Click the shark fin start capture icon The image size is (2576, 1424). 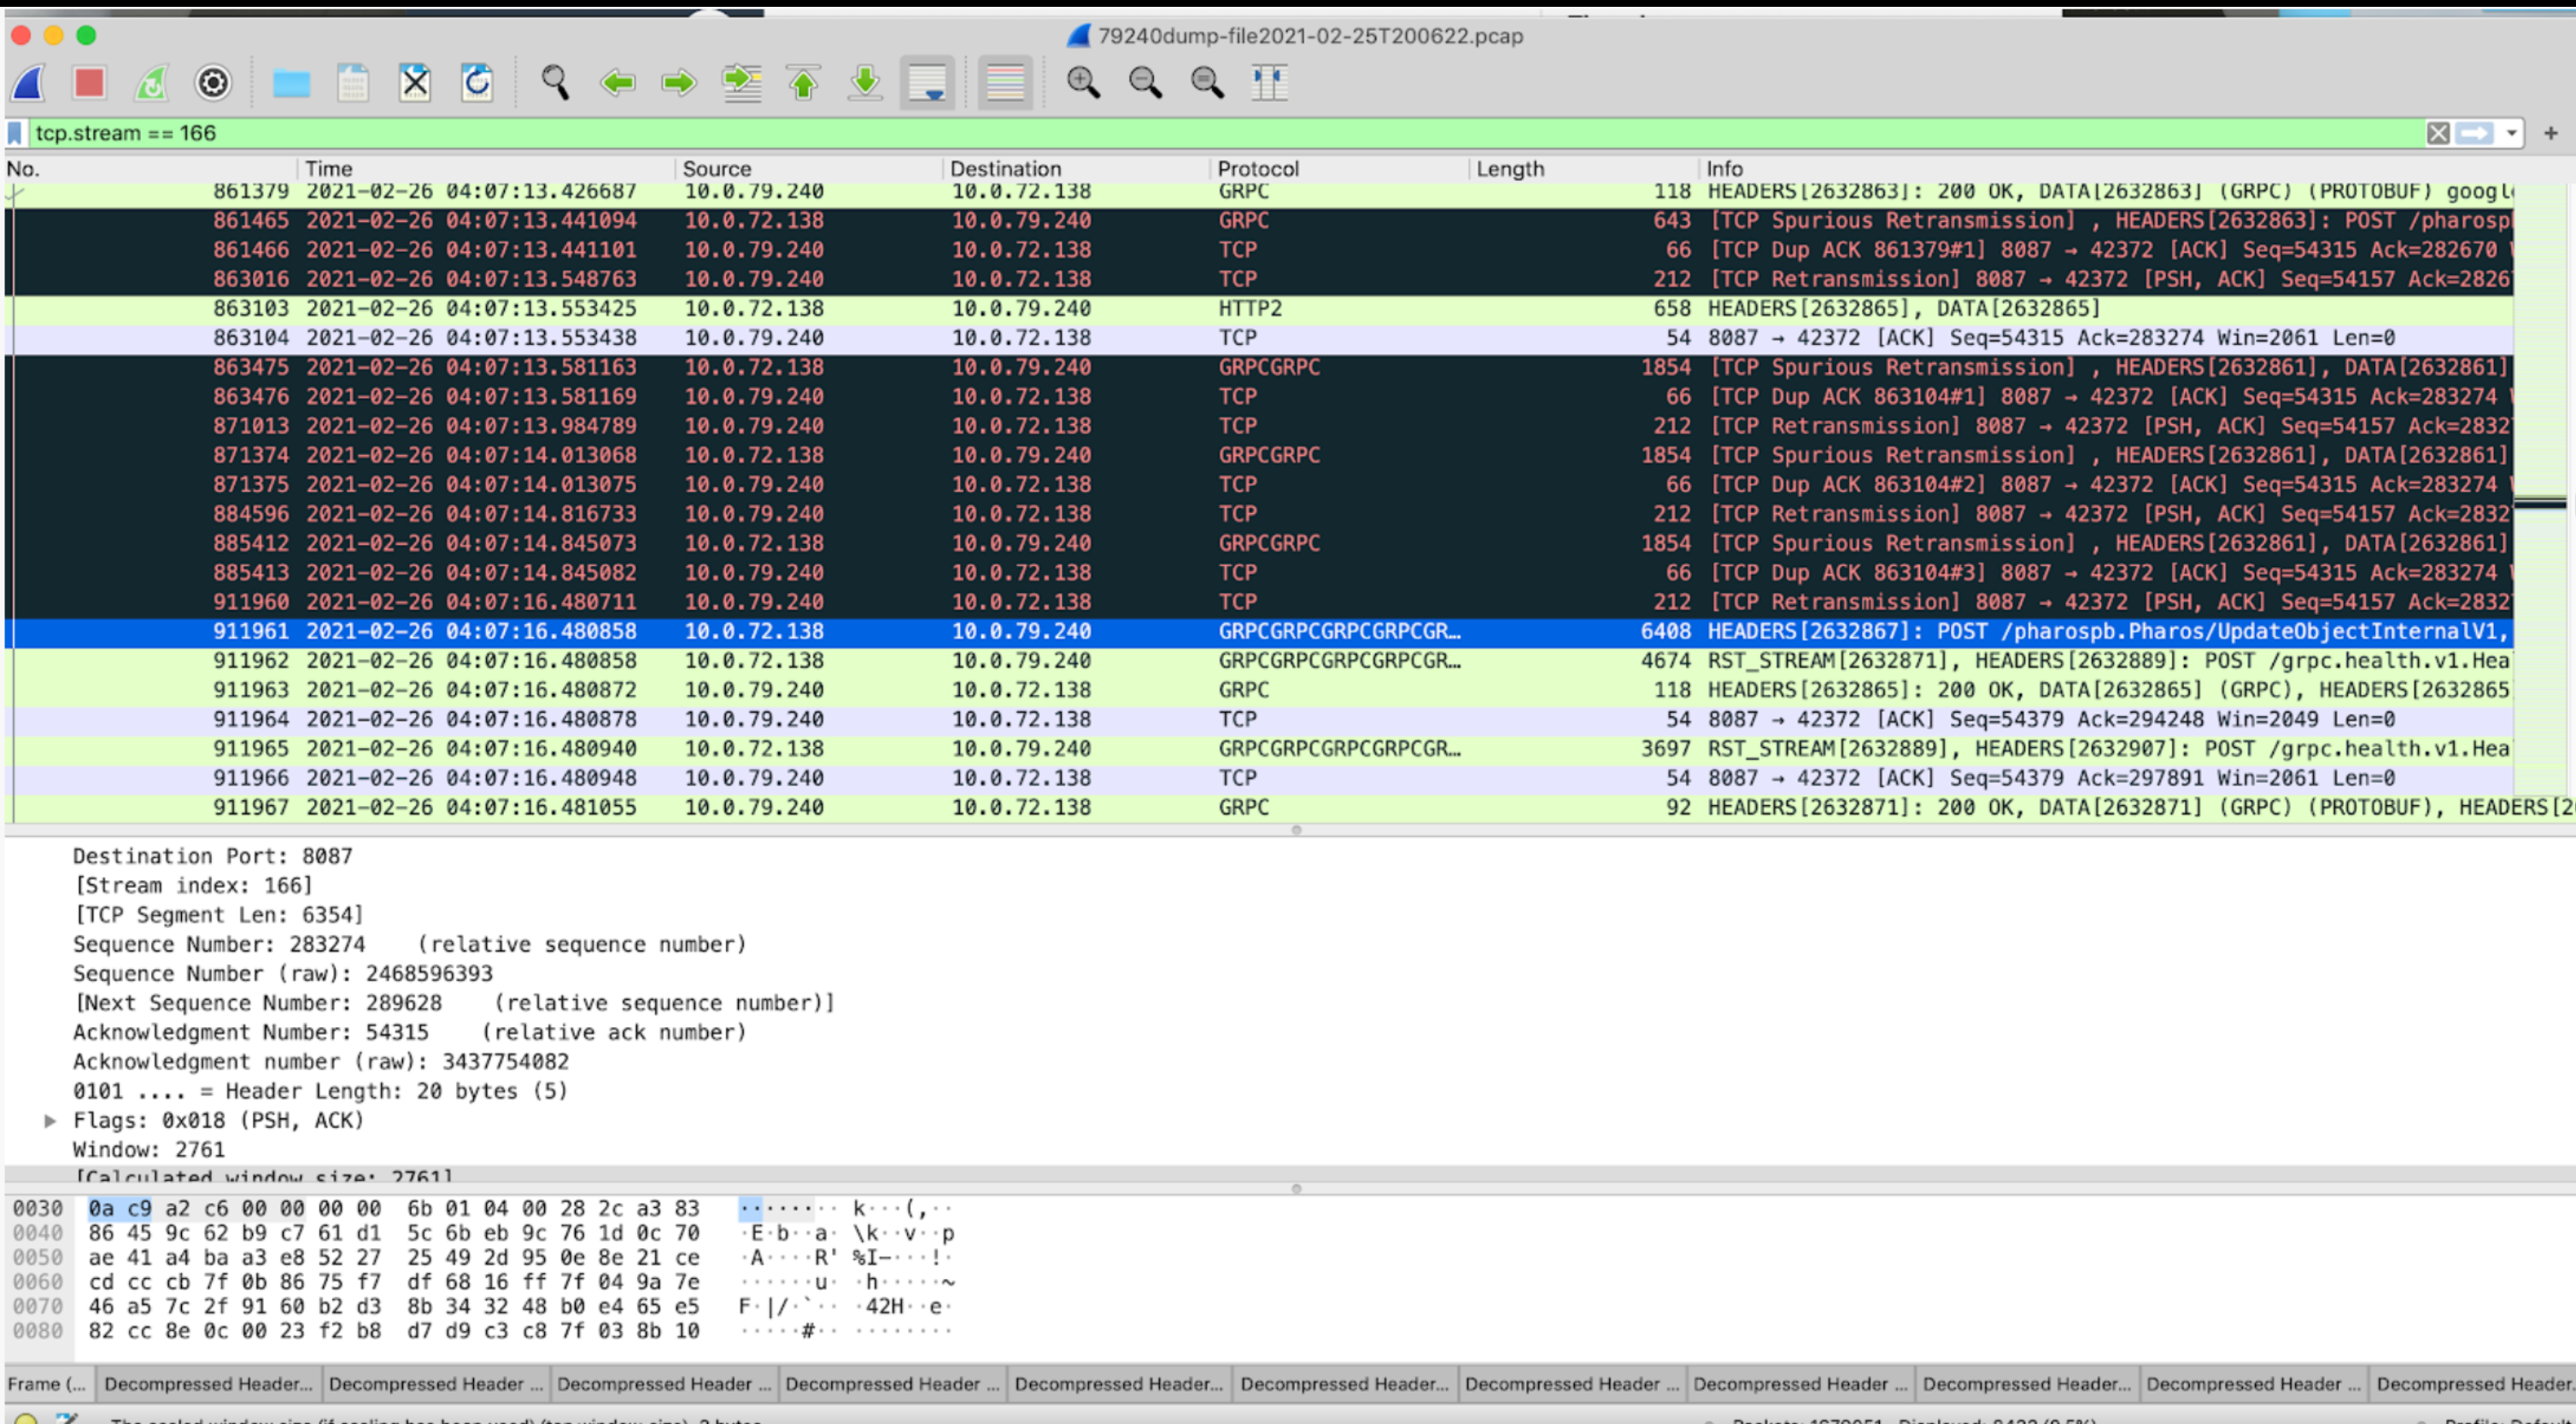click(x=29, y=83)
